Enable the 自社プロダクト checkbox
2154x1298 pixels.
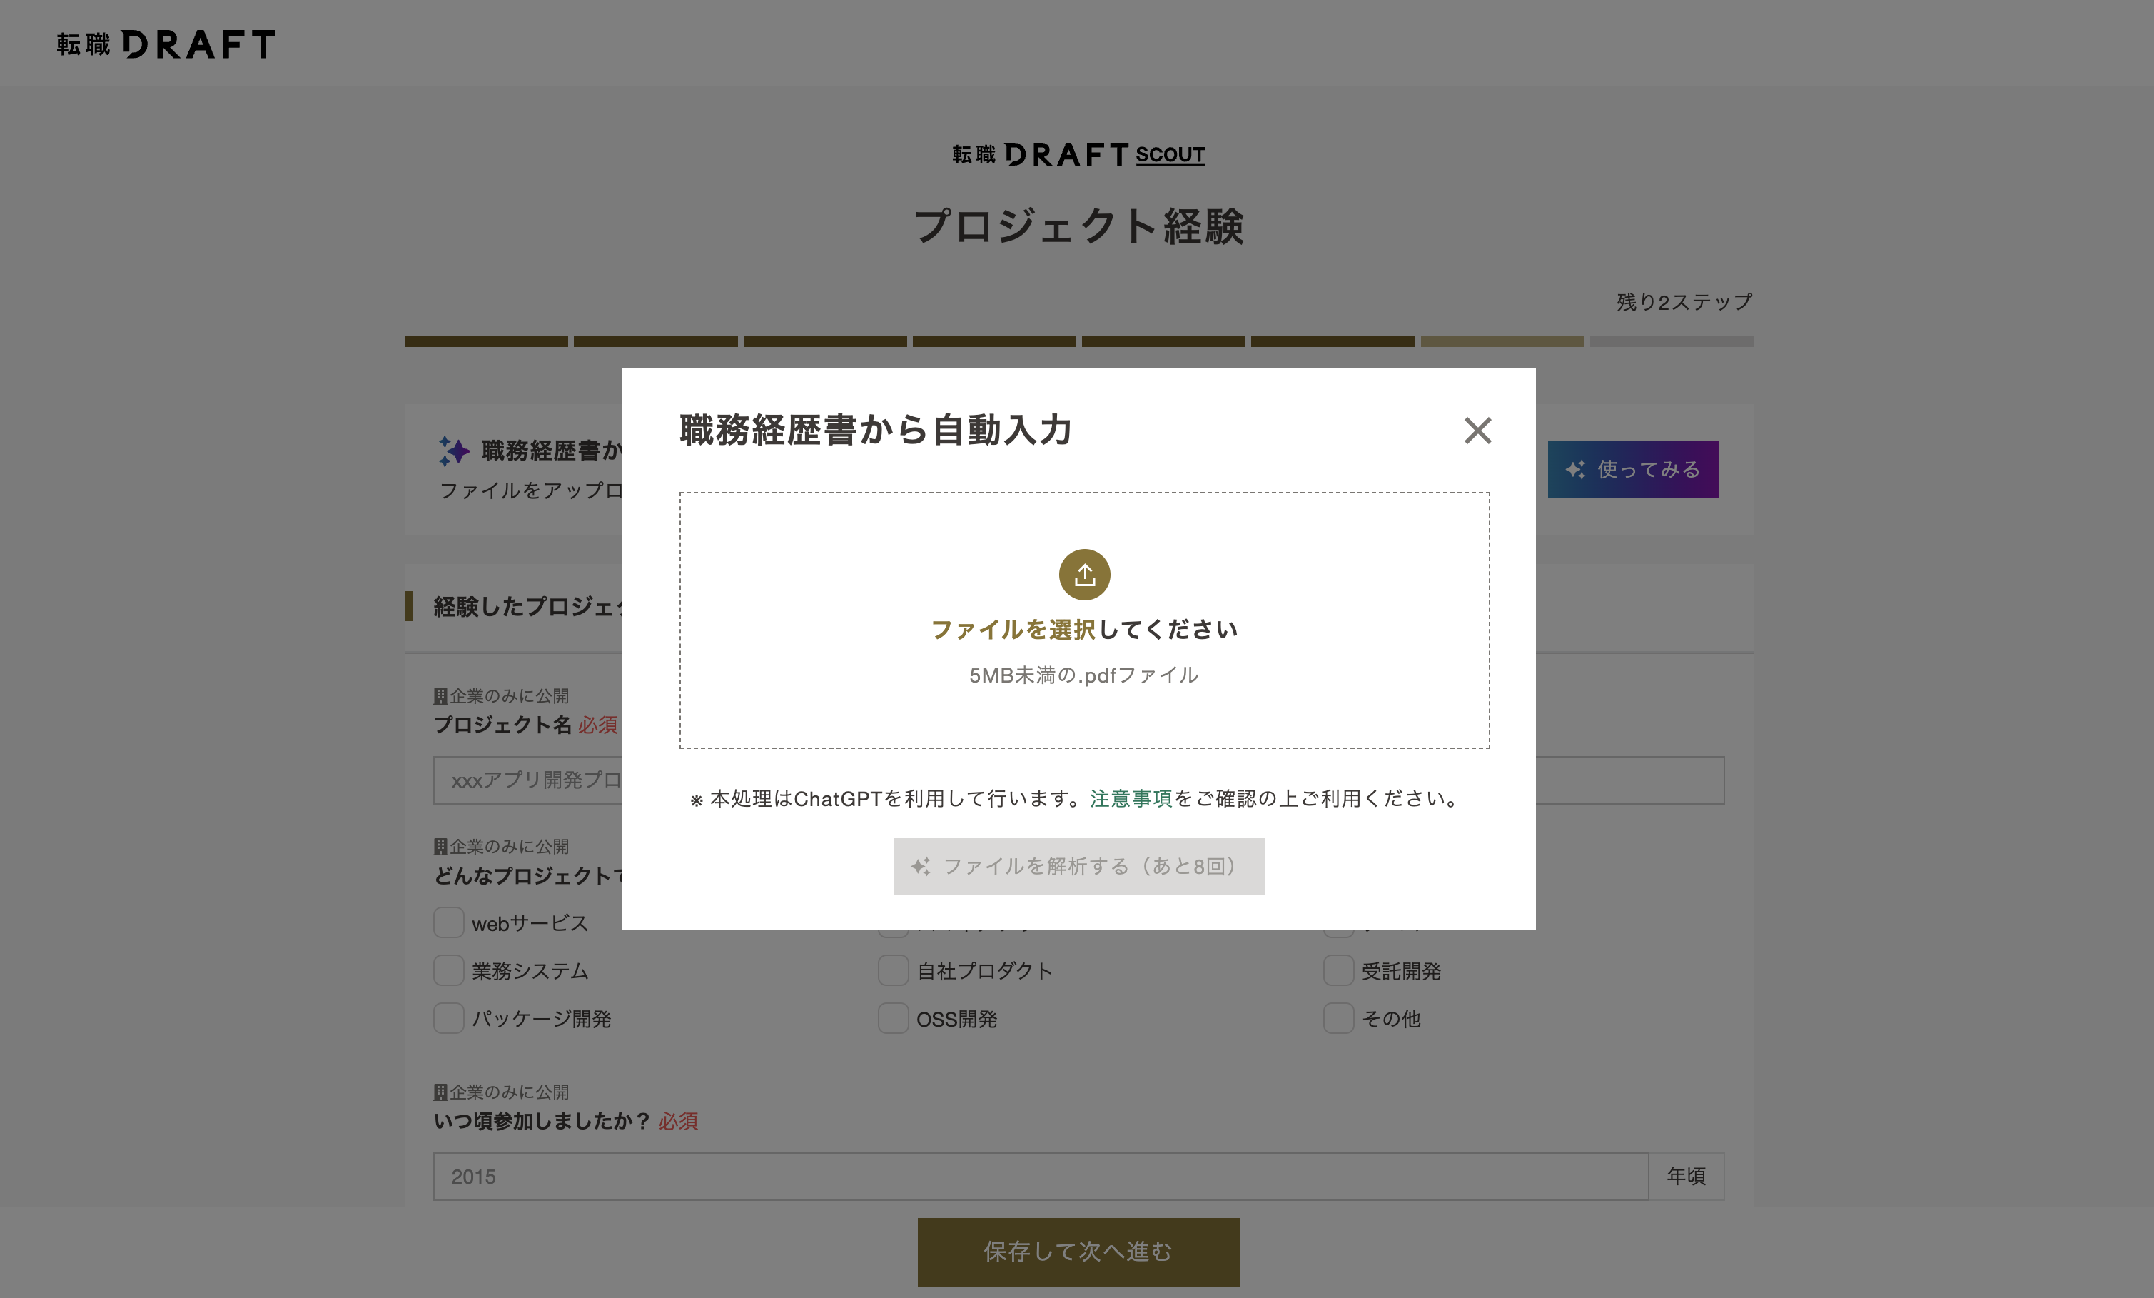tap(893, 971)
